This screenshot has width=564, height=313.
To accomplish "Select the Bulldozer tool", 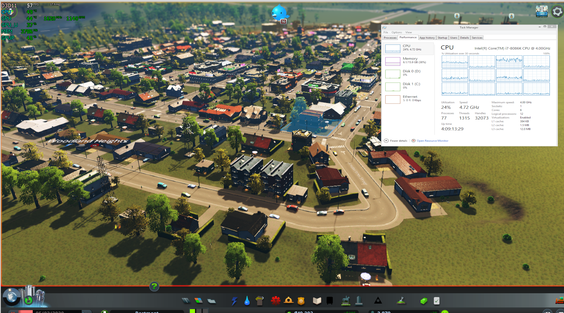I will point(560,301).
